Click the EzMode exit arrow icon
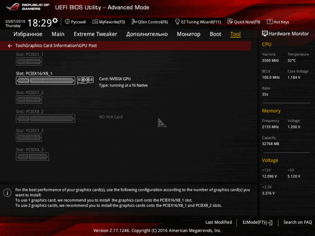 click(x=269, y=222)
